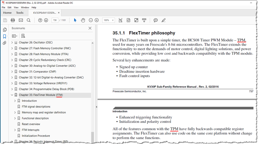Send file by email envelope icon

(x=21, y=20)
